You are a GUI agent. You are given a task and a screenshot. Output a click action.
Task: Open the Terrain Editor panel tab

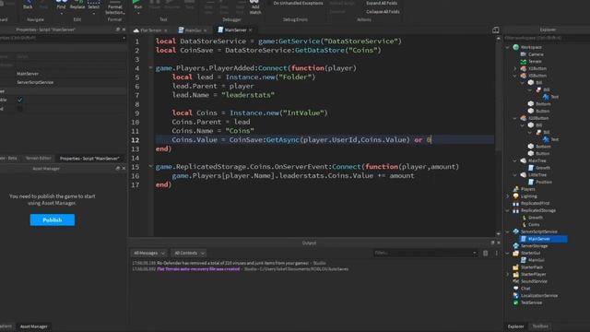38,158
